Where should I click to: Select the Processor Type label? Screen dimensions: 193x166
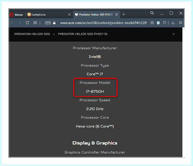[95, 66]
